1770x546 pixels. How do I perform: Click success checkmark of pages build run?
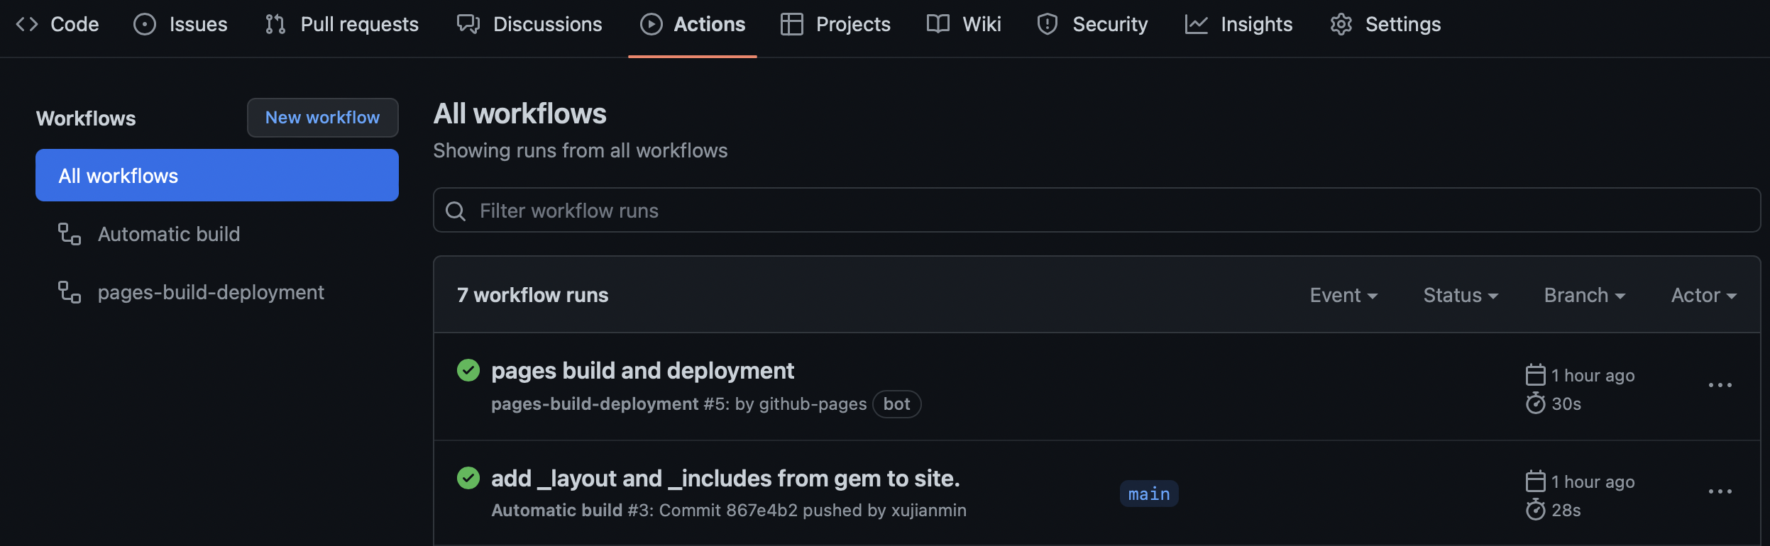468,370
